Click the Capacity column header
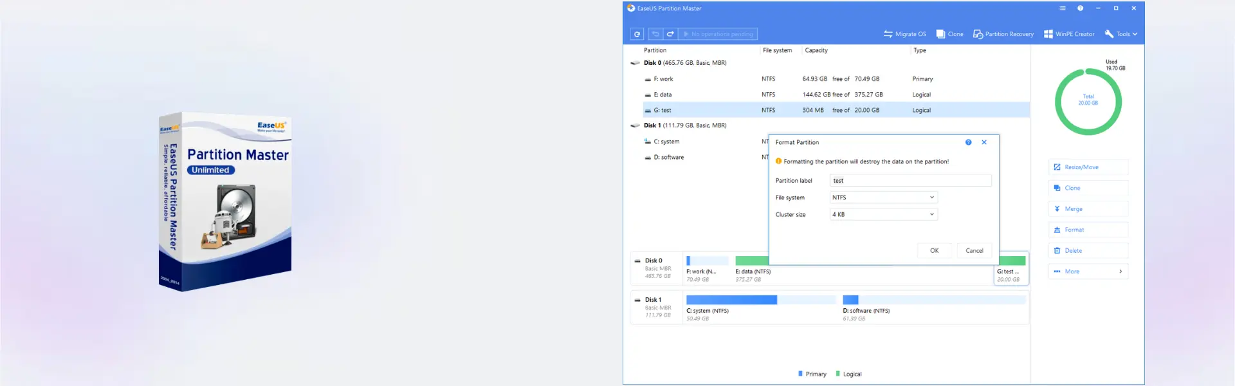This screenshot has height=386, width=1235. [816, 50]
